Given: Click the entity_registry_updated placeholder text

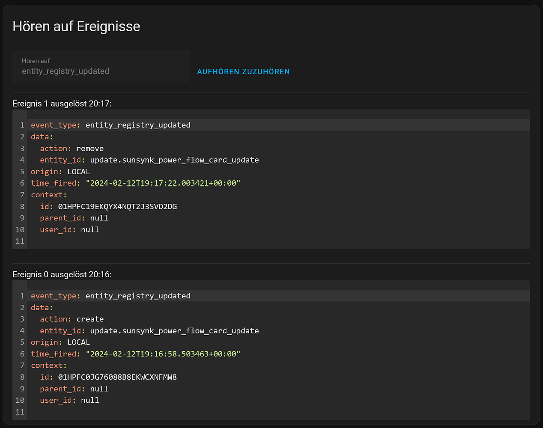Looking at the screenshot, I should click(65, 71).
